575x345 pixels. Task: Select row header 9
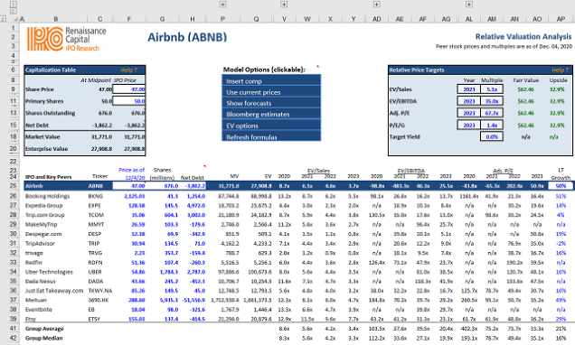coord(14,89)
